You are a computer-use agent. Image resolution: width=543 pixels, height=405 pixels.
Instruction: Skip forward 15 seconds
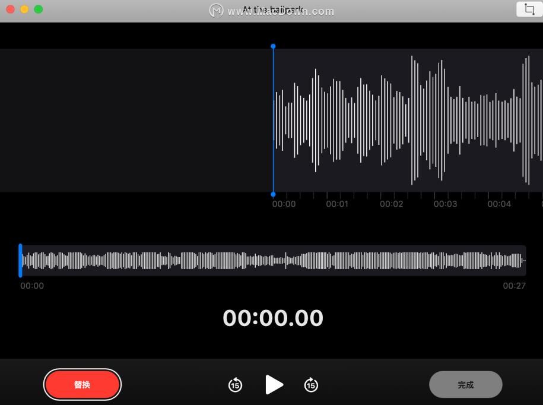[311, 385]
